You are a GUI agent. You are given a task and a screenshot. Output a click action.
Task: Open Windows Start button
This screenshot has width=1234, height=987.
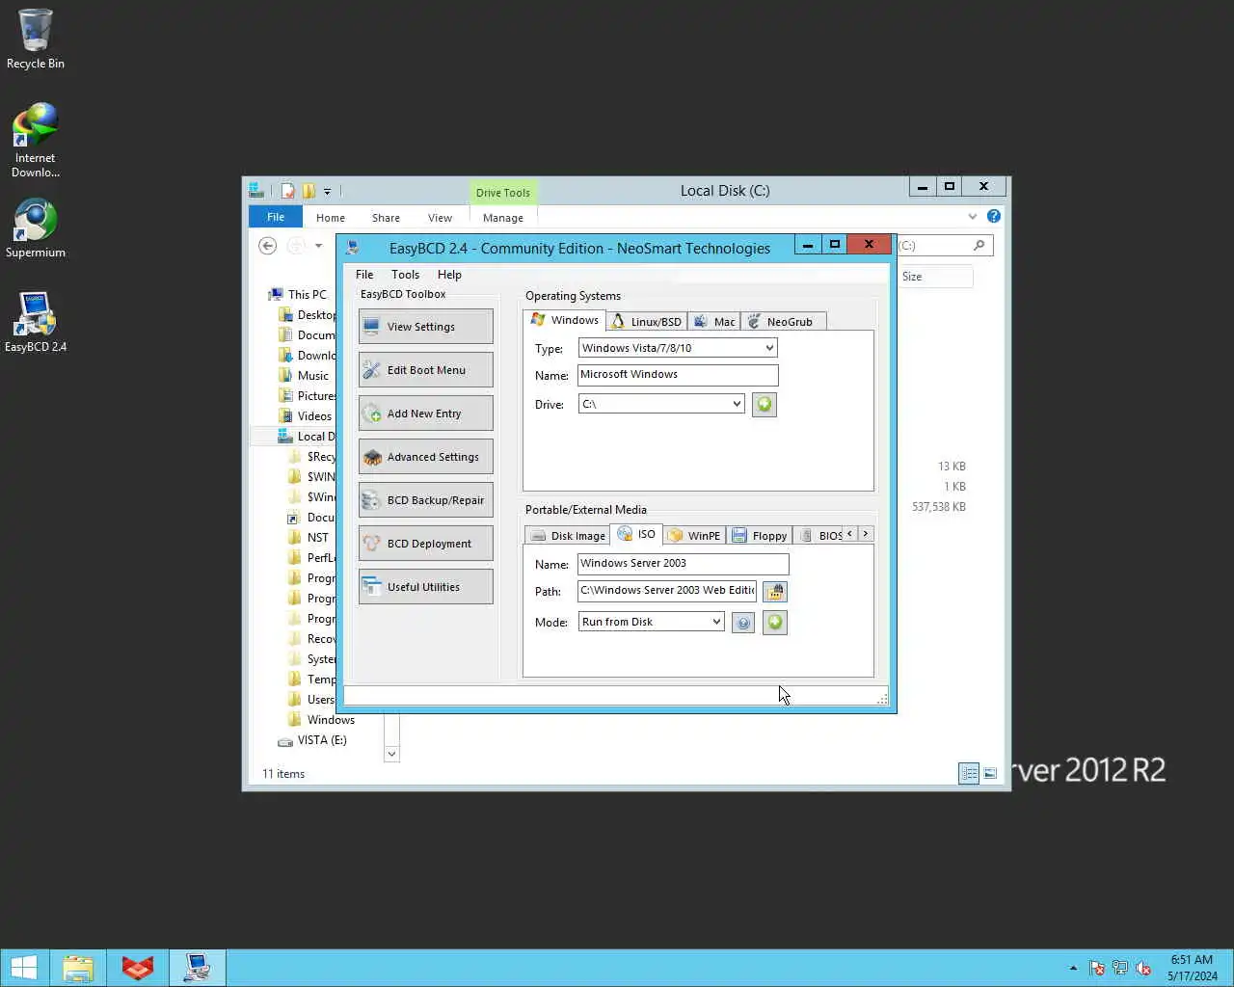tap(24, 968)
